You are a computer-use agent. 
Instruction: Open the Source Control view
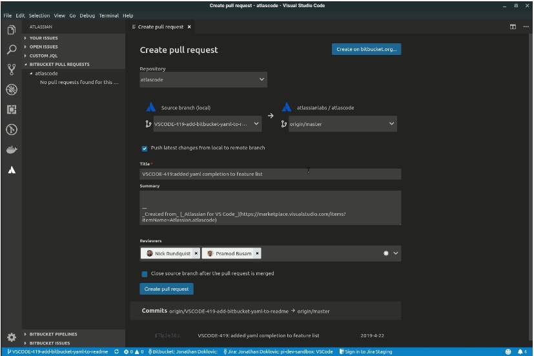pos(12,70)
